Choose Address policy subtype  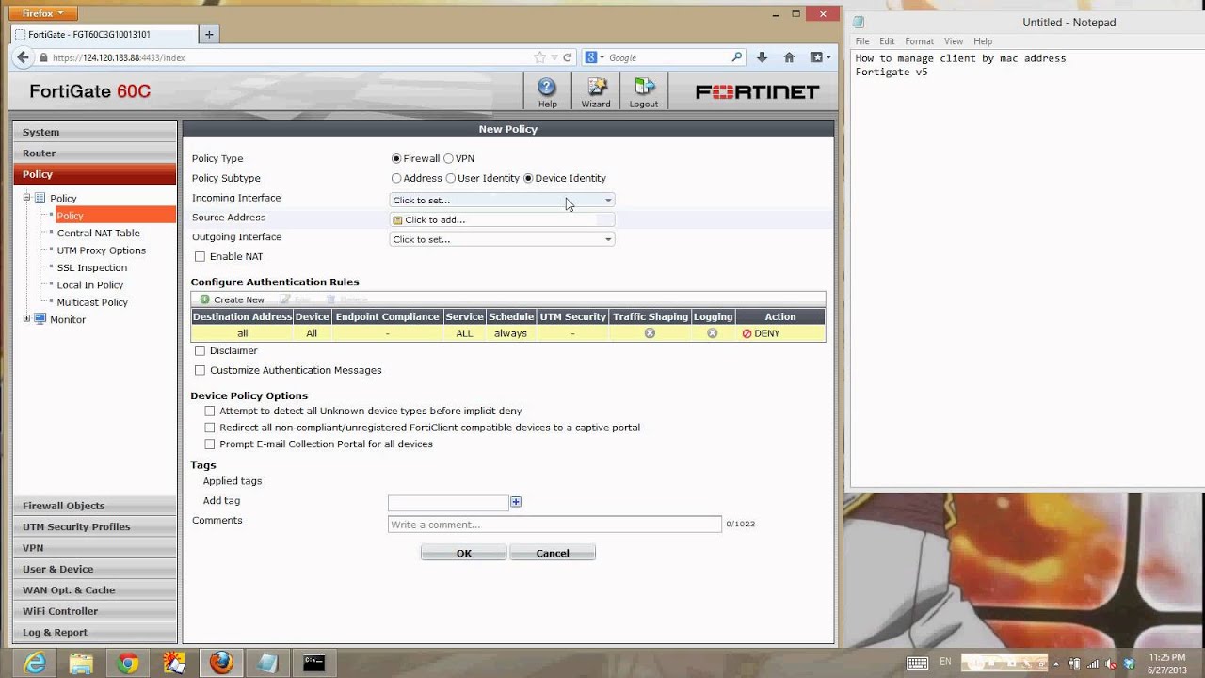[396, 178]
